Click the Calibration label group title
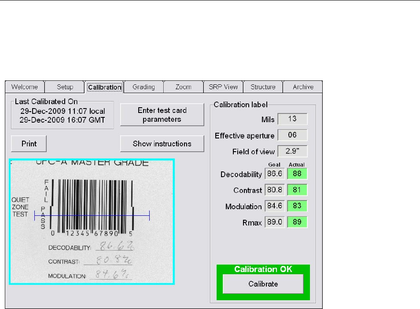This screenshot has width=420, height=309. tap(240, 105)
